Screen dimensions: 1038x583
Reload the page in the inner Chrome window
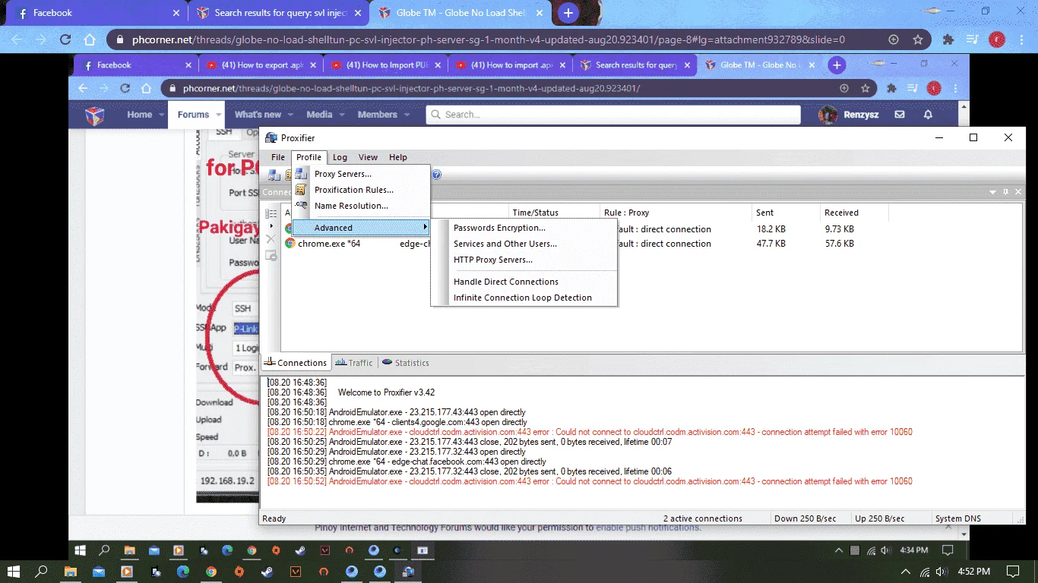click(125, 88)
